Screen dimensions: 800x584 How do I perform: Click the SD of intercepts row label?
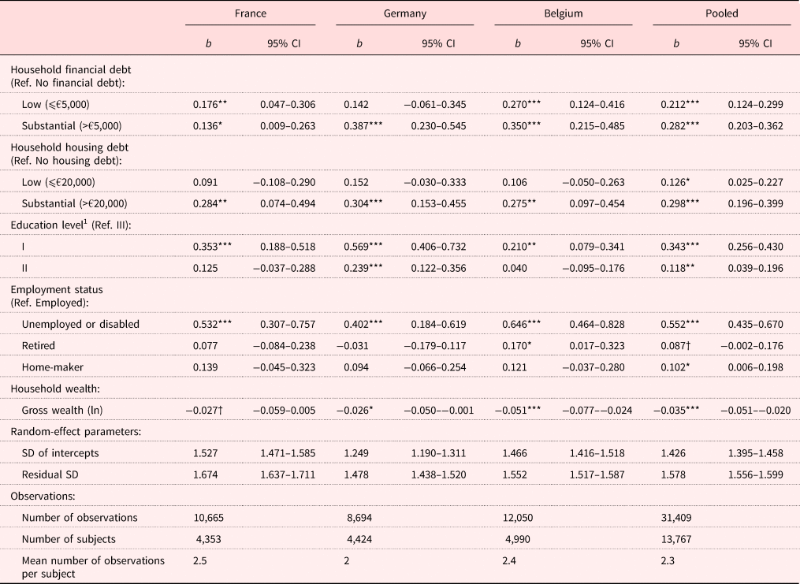(60, 455)
